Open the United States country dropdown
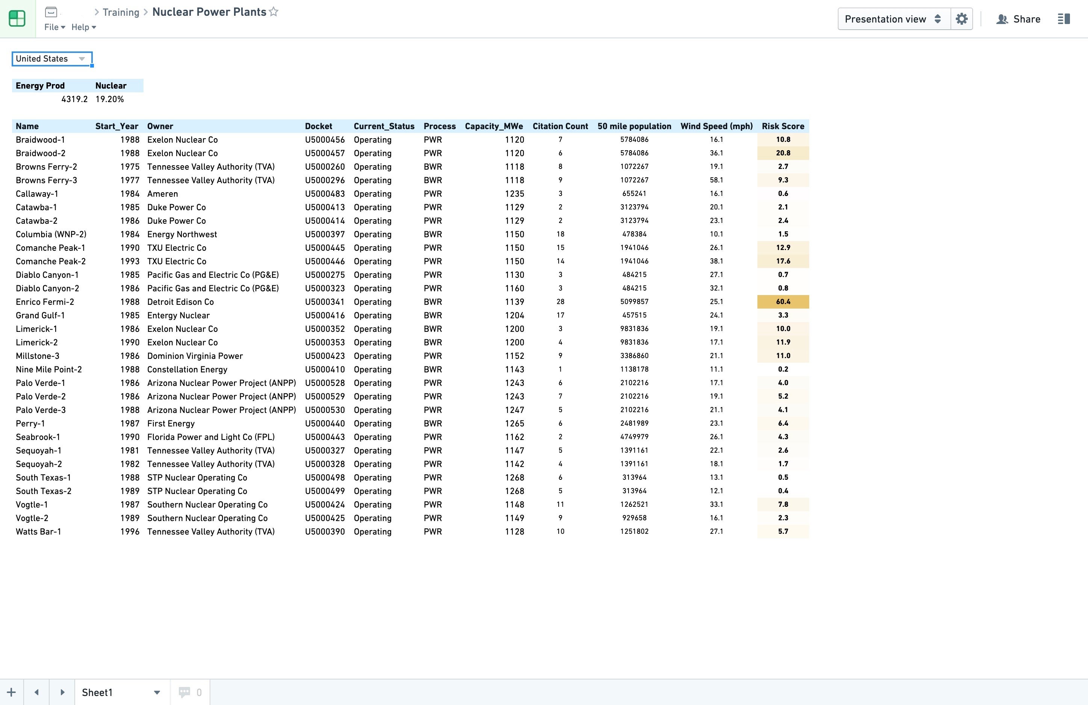 click(x=51, y=59)
